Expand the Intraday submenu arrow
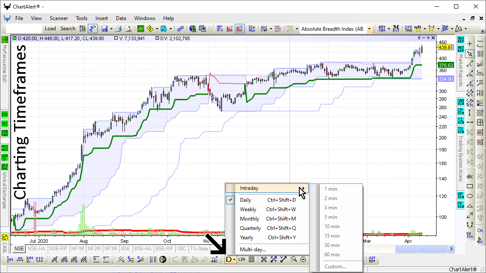 click(x=303, y=188)
